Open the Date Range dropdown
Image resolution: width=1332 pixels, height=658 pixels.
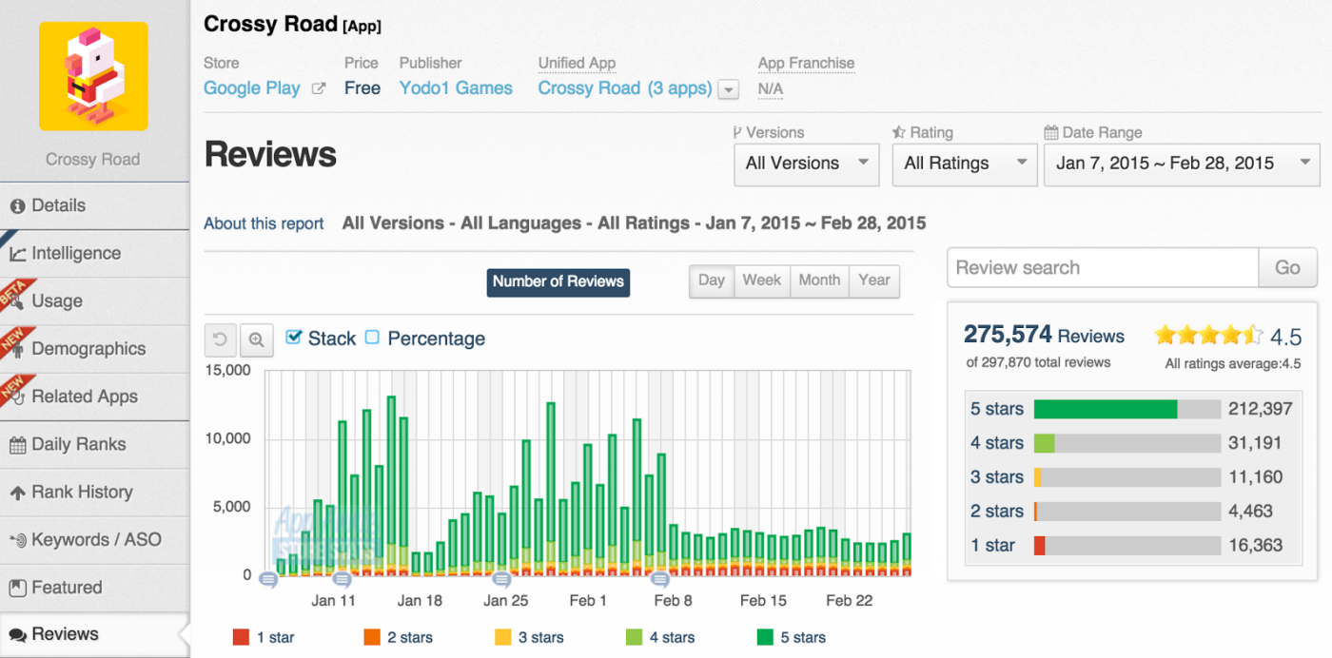coord(1182,164)
